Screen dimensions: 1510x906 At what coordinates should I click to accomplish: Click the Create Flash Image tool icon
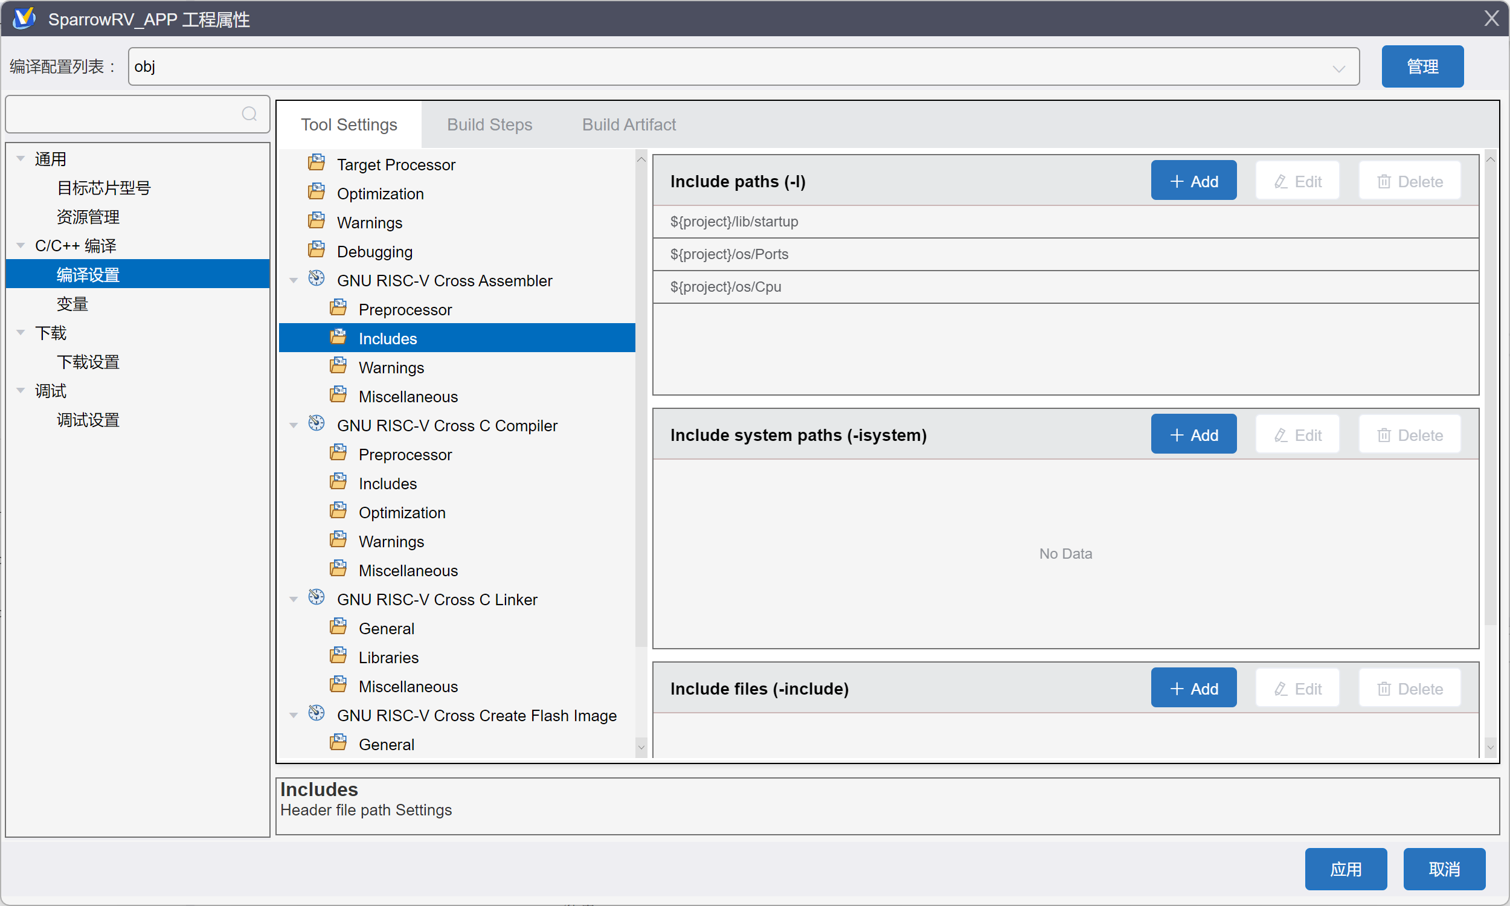point(316,714)
